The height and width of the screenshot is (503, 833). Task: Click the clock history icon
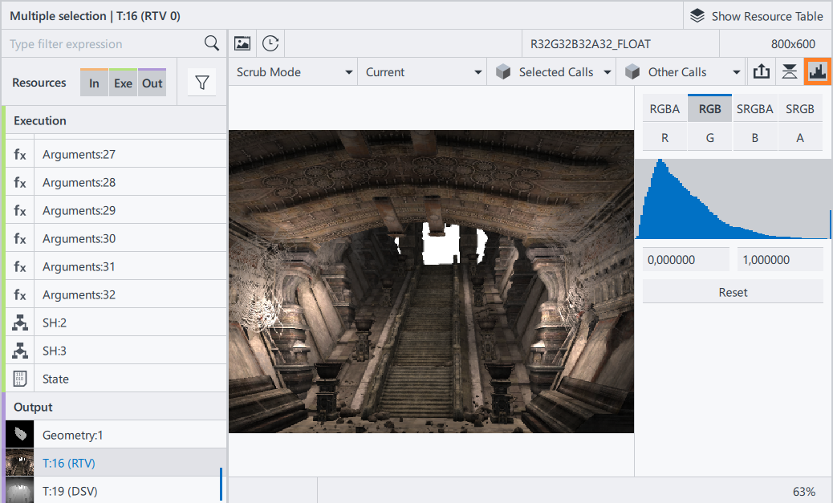(270, 43)
